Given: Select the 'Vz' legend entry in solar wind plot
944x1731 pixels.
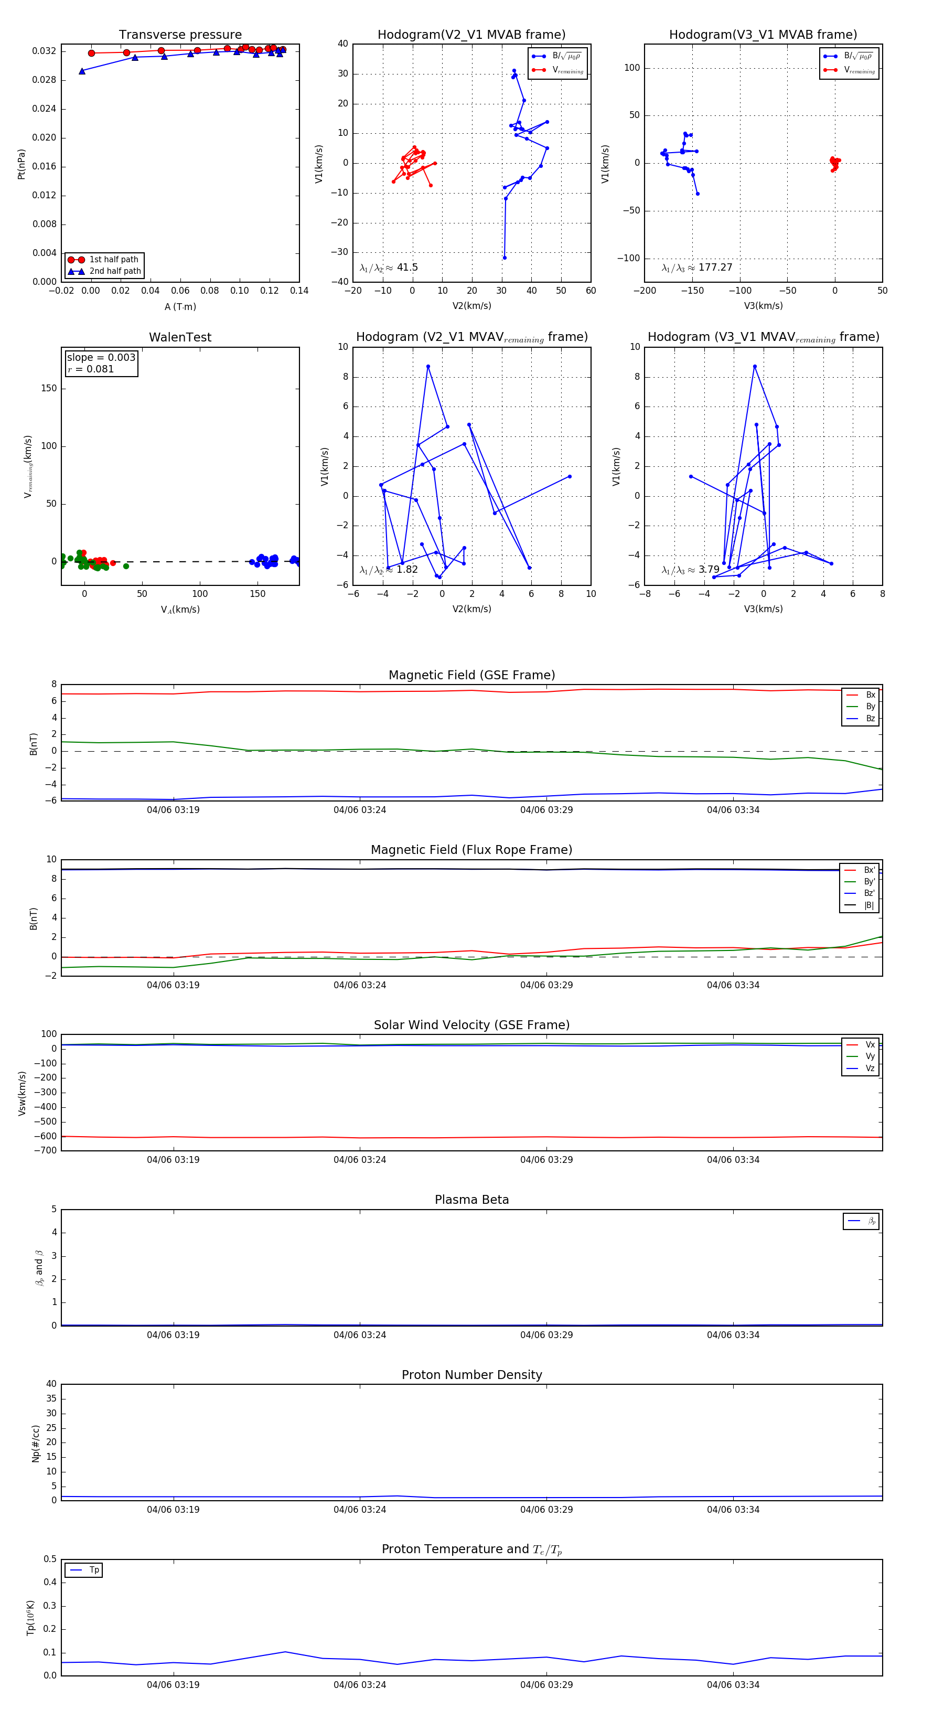Looking at the screenshot, I should click(861, 1068).
